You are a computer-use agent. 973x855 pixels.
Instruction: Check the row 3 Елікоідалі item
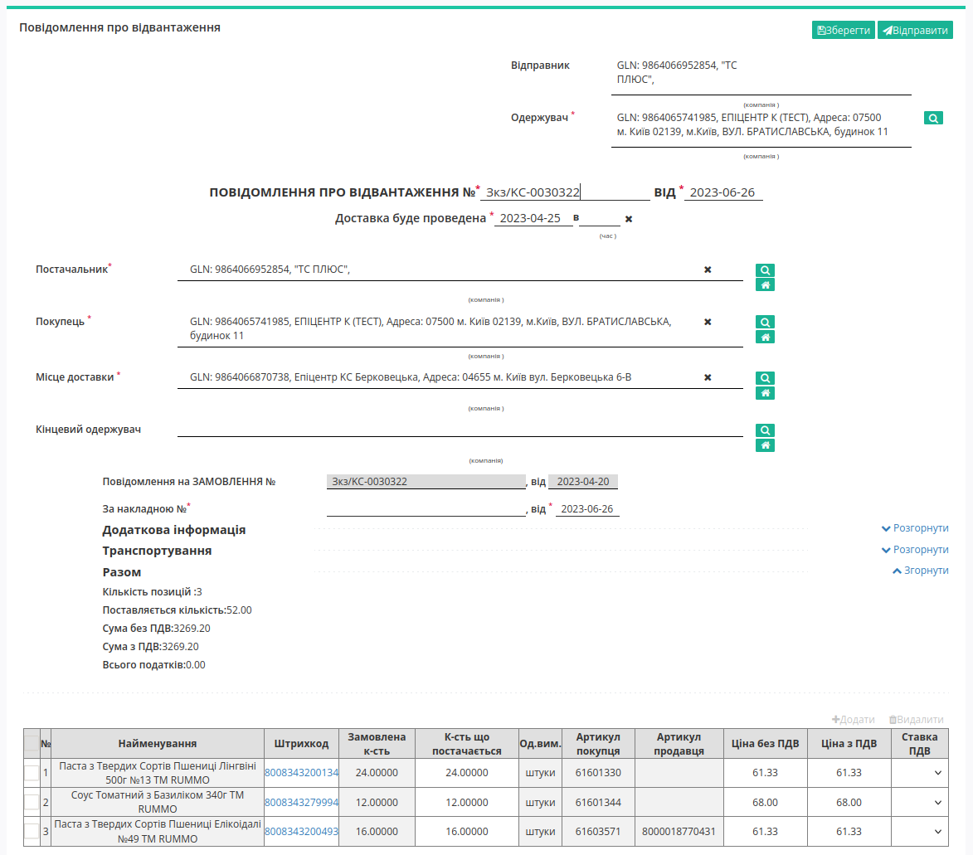32,832
